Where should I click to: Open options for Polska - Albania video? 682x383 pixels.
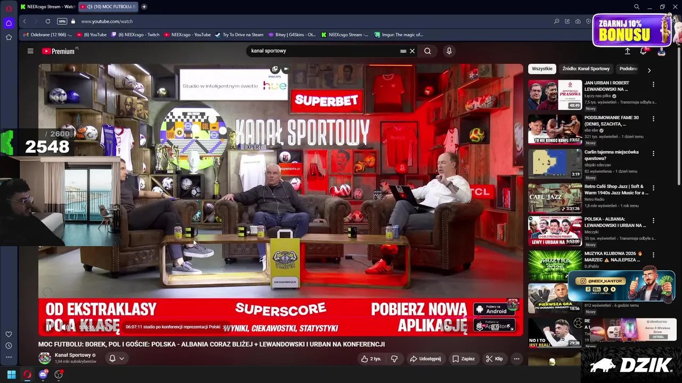coord(653,220)
